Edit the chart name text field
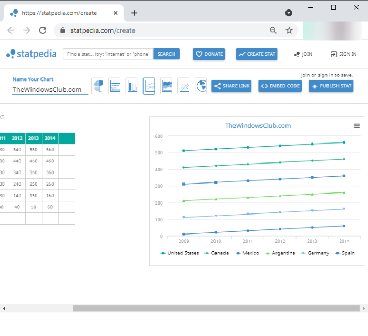 [50, 90]
